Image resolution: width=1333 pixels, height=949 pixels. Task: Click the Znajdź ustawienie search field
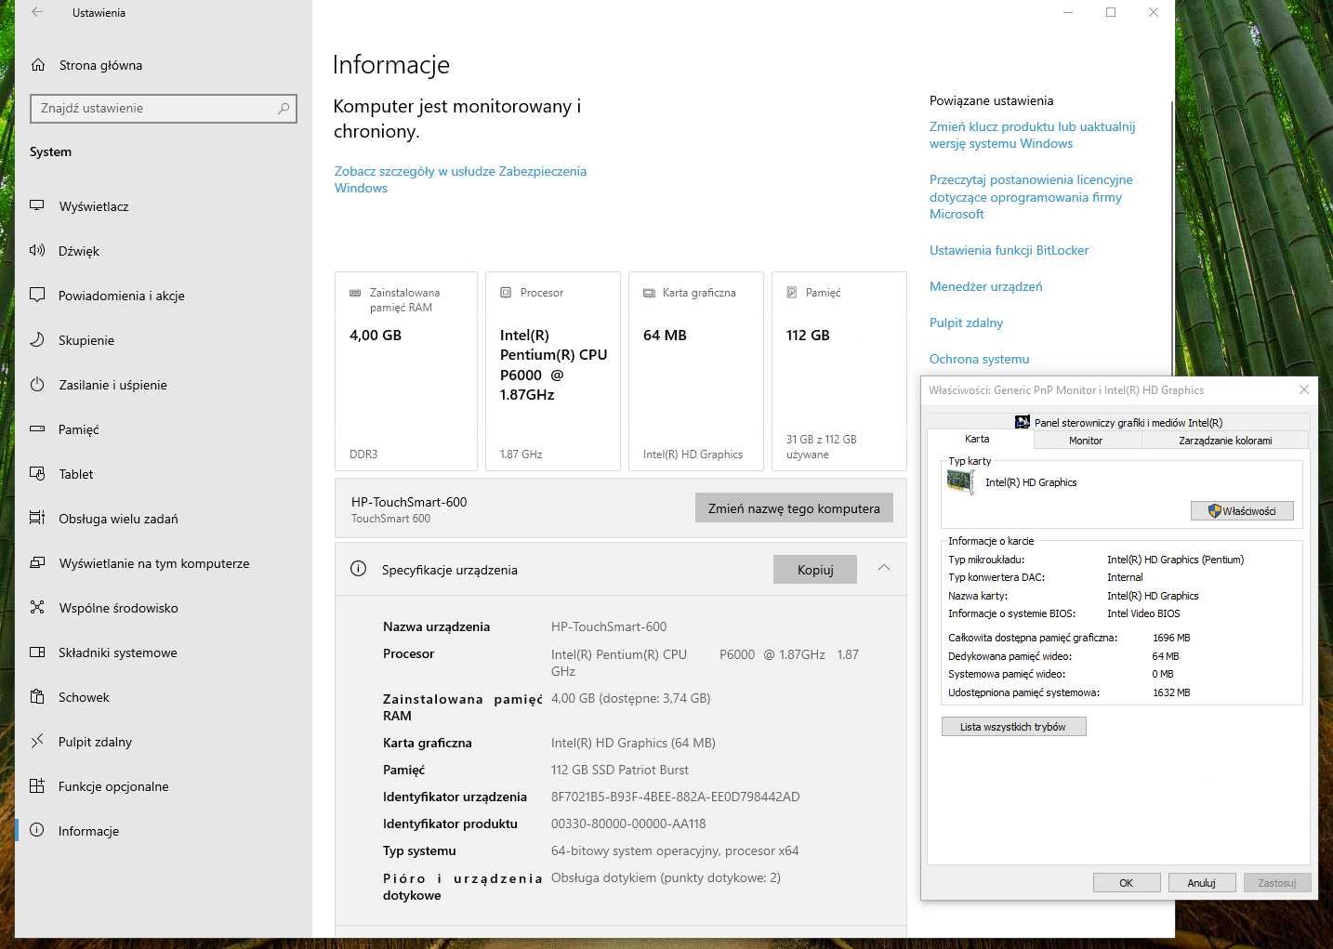tap(164, 109)
